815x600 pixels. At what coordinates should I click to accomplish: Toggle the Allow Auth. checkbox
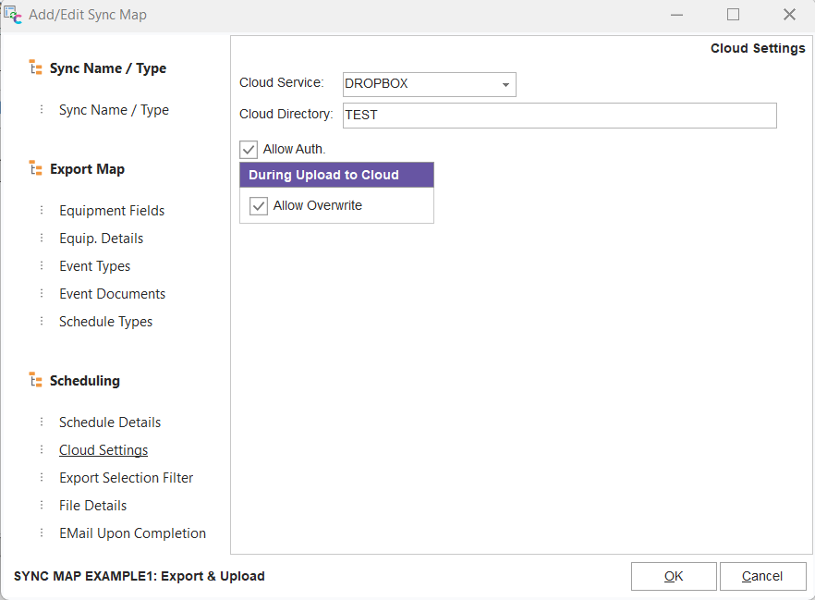point(249,149)
